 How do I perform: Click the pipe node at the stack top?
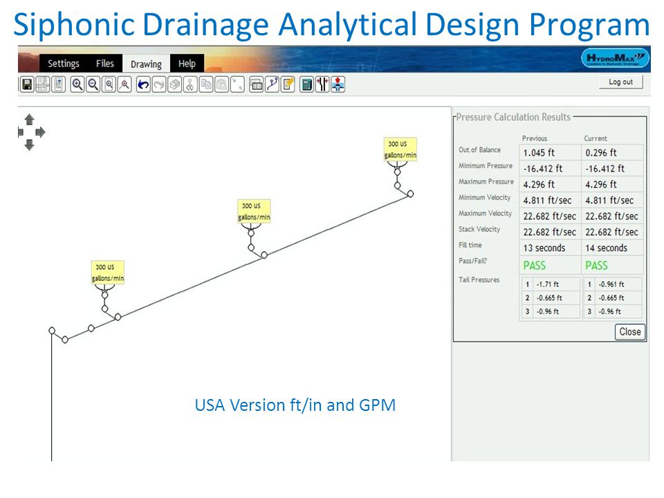52,331
